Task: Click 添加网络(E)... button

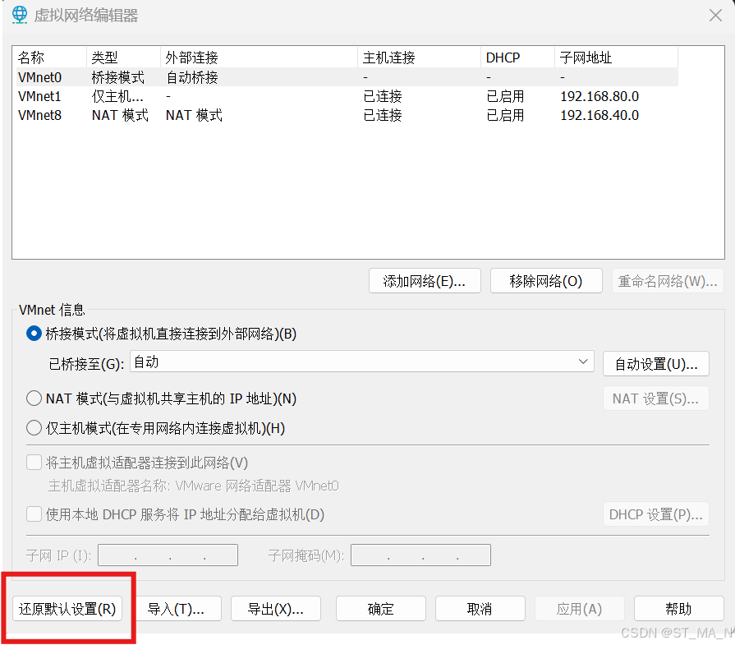Action: coord(425,281)
